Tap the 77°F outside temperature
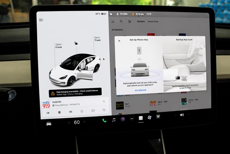The height and width of the screenshot is (154, 230). point(149,14)
